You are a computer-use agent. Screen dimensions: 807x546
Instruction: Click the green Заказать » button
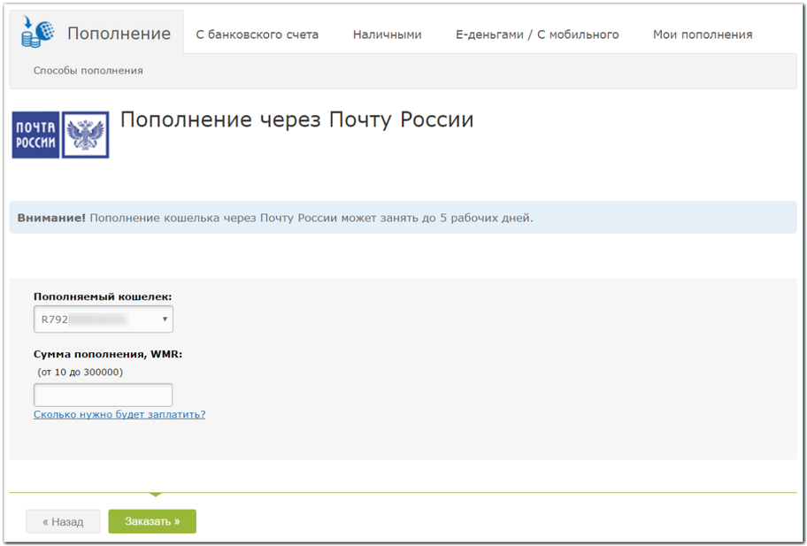pos(152,521)
